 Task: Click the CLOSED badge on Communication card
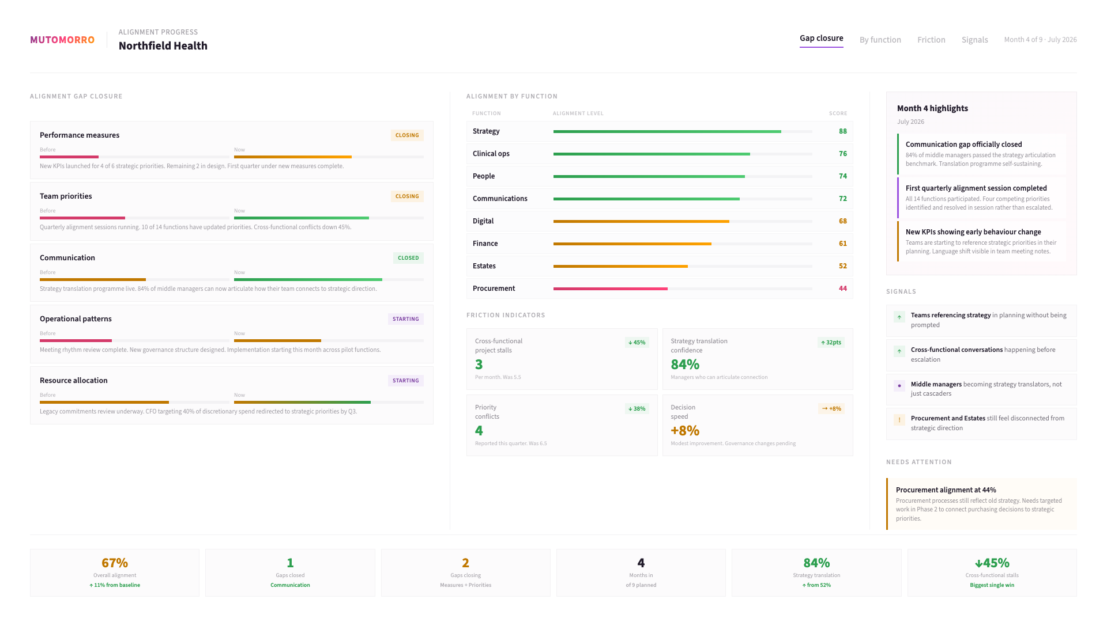408,258
